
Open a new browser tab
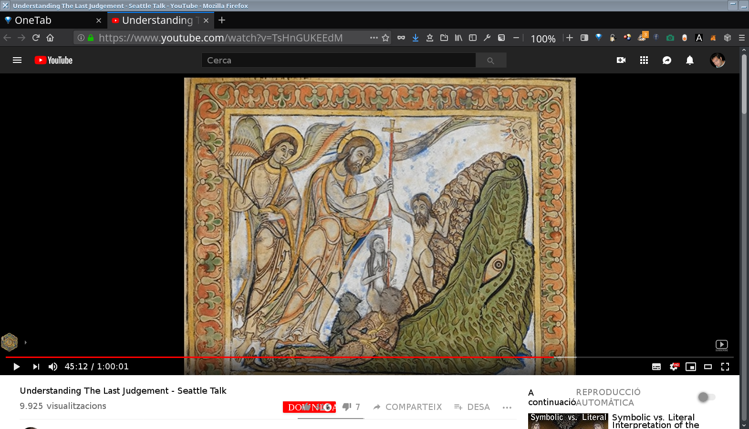pyautogui.click(x=222, y=20)
